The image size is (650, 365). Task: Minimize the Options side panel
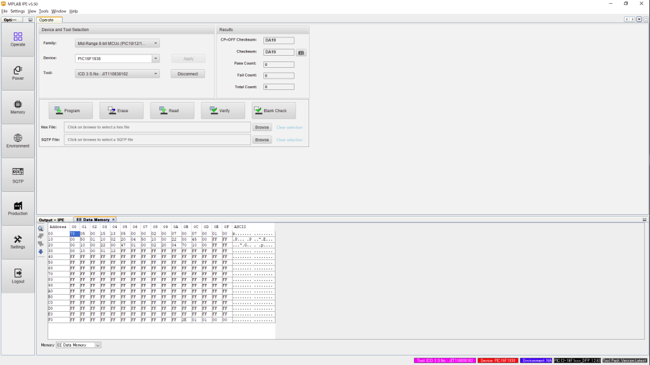coord(30,20)
